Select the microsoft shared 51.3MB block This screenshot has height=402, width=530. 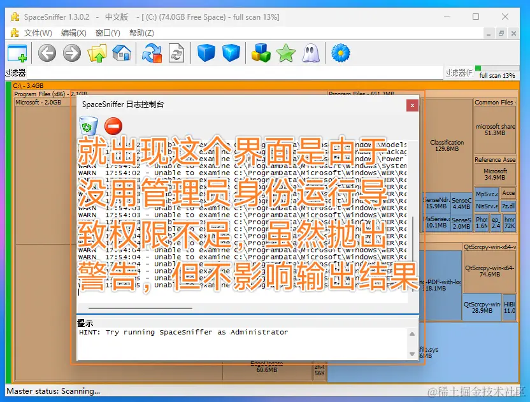495,130
